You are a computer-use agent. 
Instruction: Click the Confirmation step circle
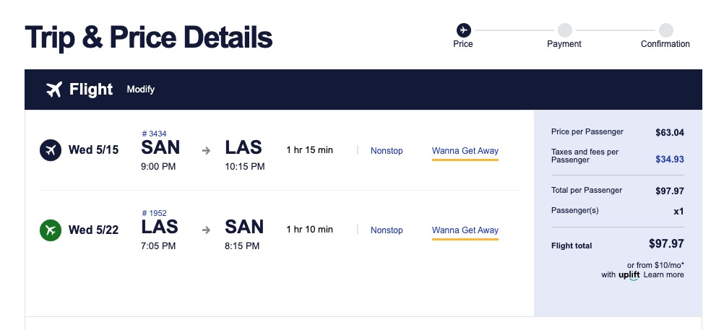[665, 30]
